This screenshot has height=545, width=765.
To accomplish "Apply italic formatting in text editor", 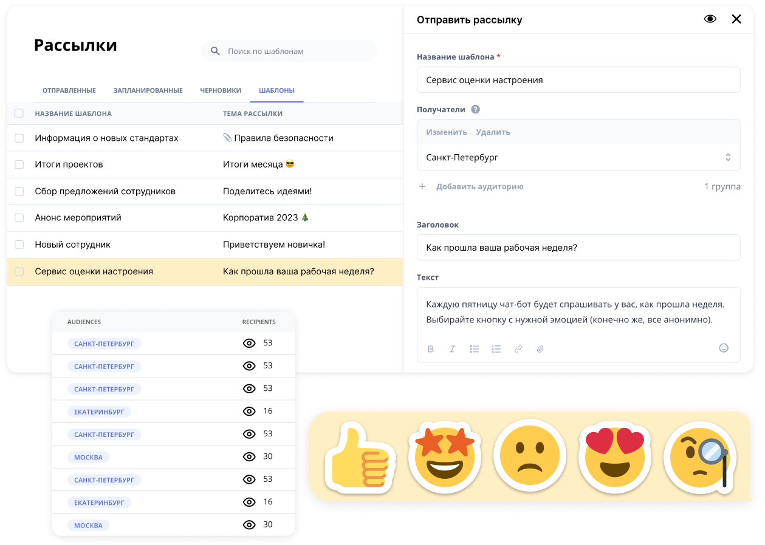I will [x=452, y=349].
